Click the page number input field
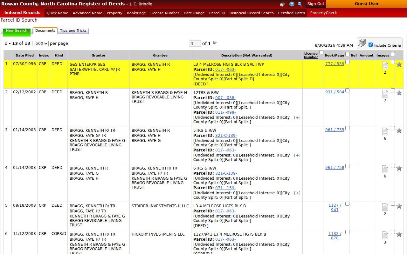Image resolution: width=407 pixels, height=254 pixels. tap(195, 43)
